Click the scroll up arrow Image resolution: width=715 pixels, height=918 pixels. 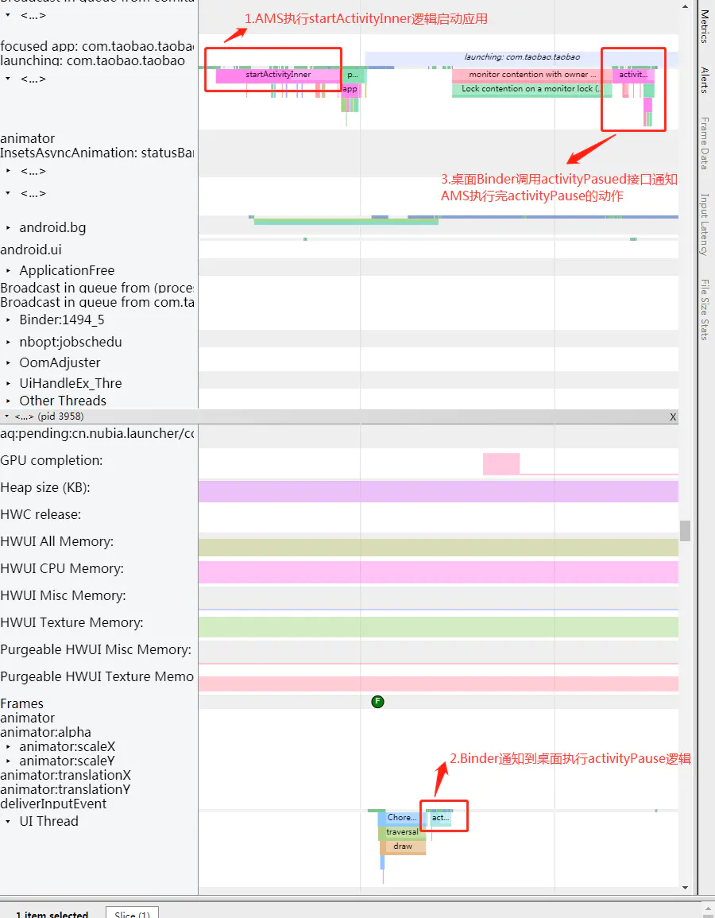point(685,6)
